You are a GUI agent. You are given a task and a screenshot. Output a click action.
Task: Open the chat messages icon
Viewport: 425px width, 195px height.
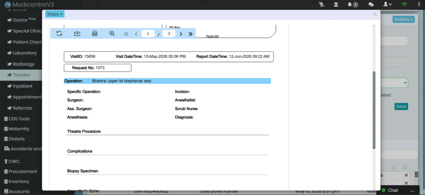coord(371,5)
